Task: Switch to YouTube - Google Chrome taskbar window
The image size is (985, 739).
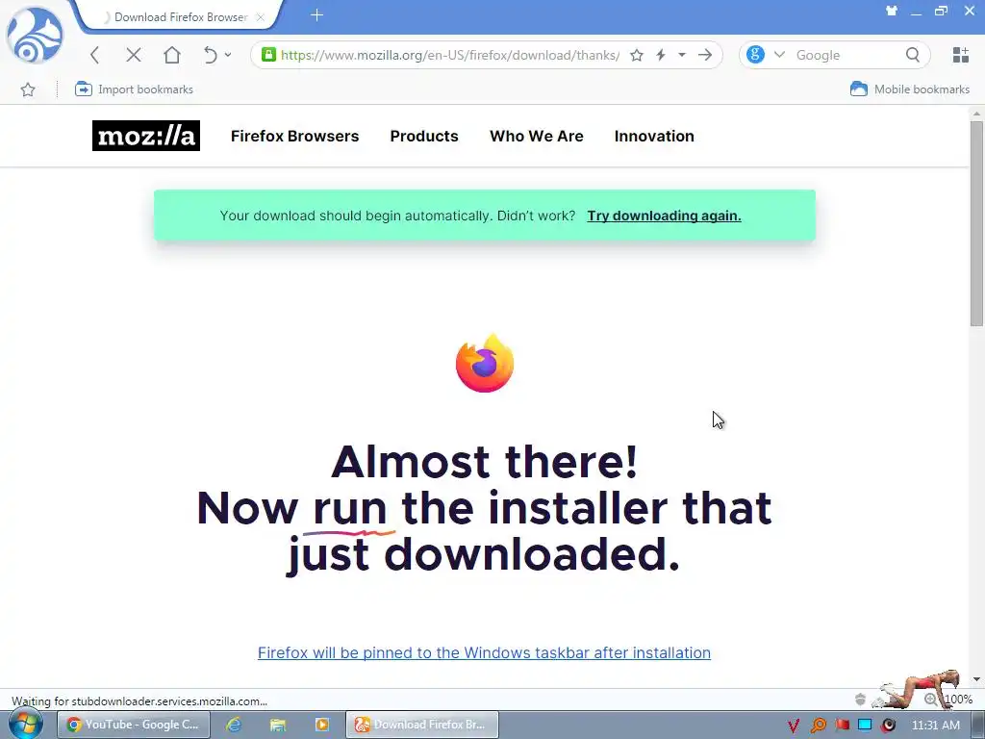Action: pyautogui.click(x=133, y=725)
